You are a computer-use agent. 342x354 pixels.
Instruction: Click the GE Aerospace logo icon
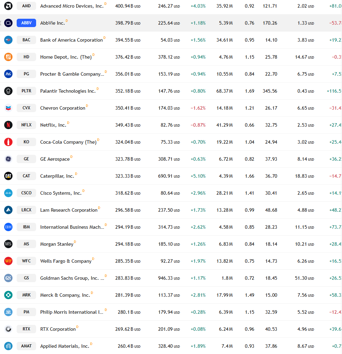click(8, 159)
